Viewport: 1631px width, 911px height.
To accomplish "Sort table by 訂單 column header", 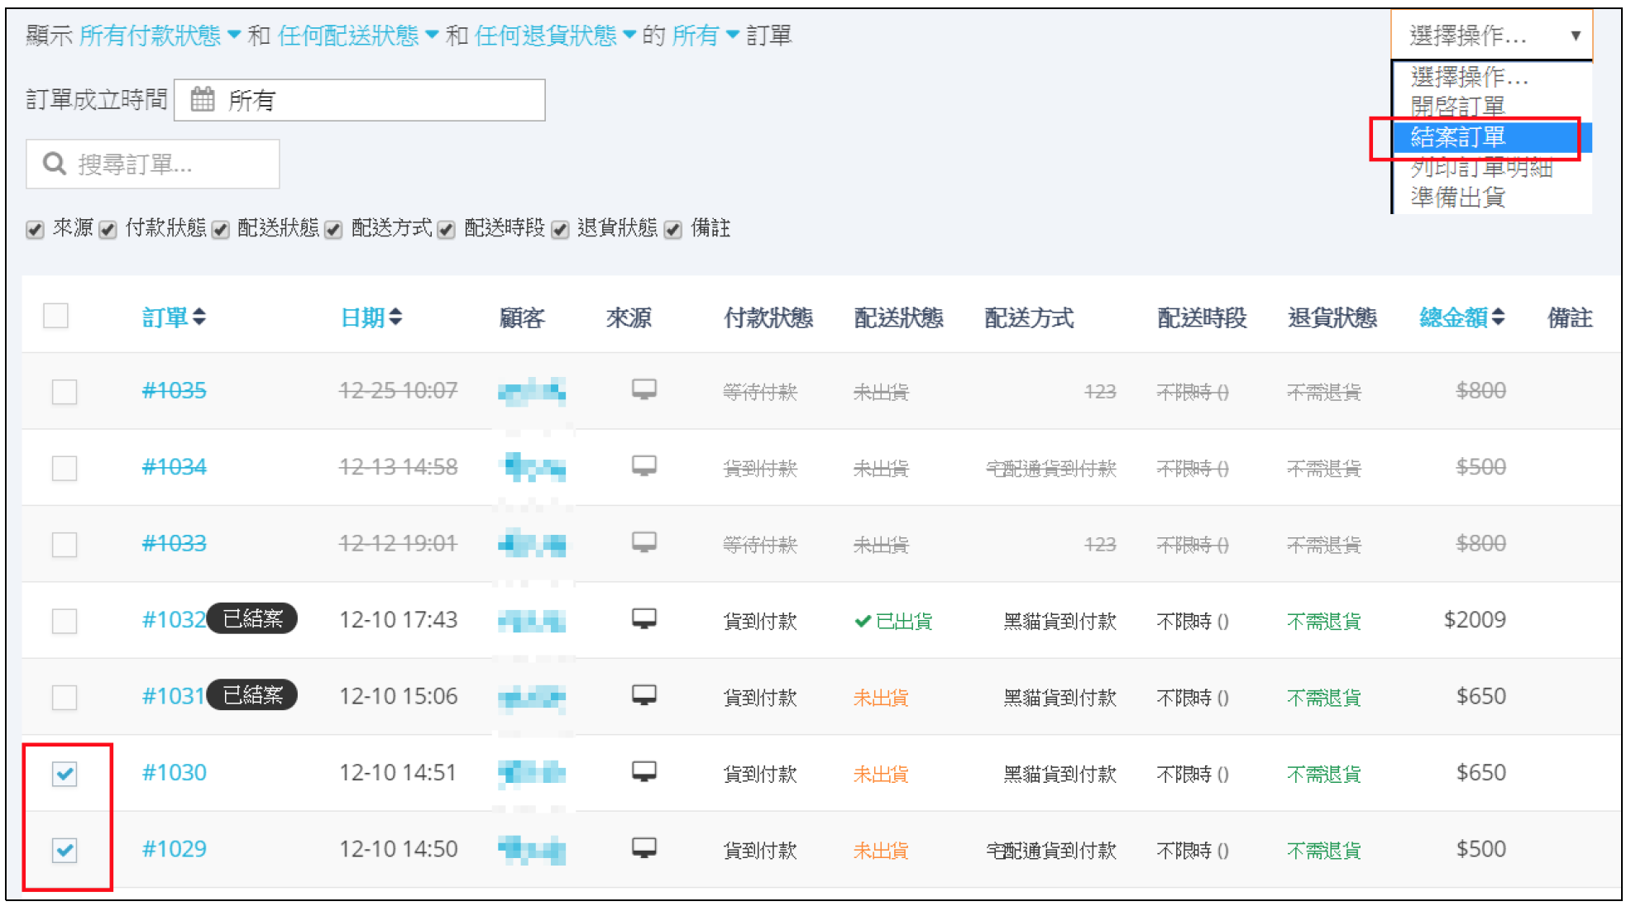I will tap(165, 317).
